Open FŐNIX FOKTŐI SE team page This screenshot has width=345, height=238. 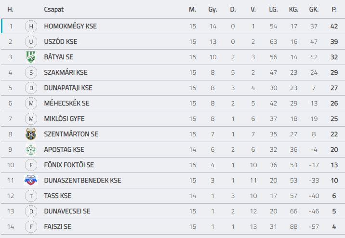tap(69, 165)
